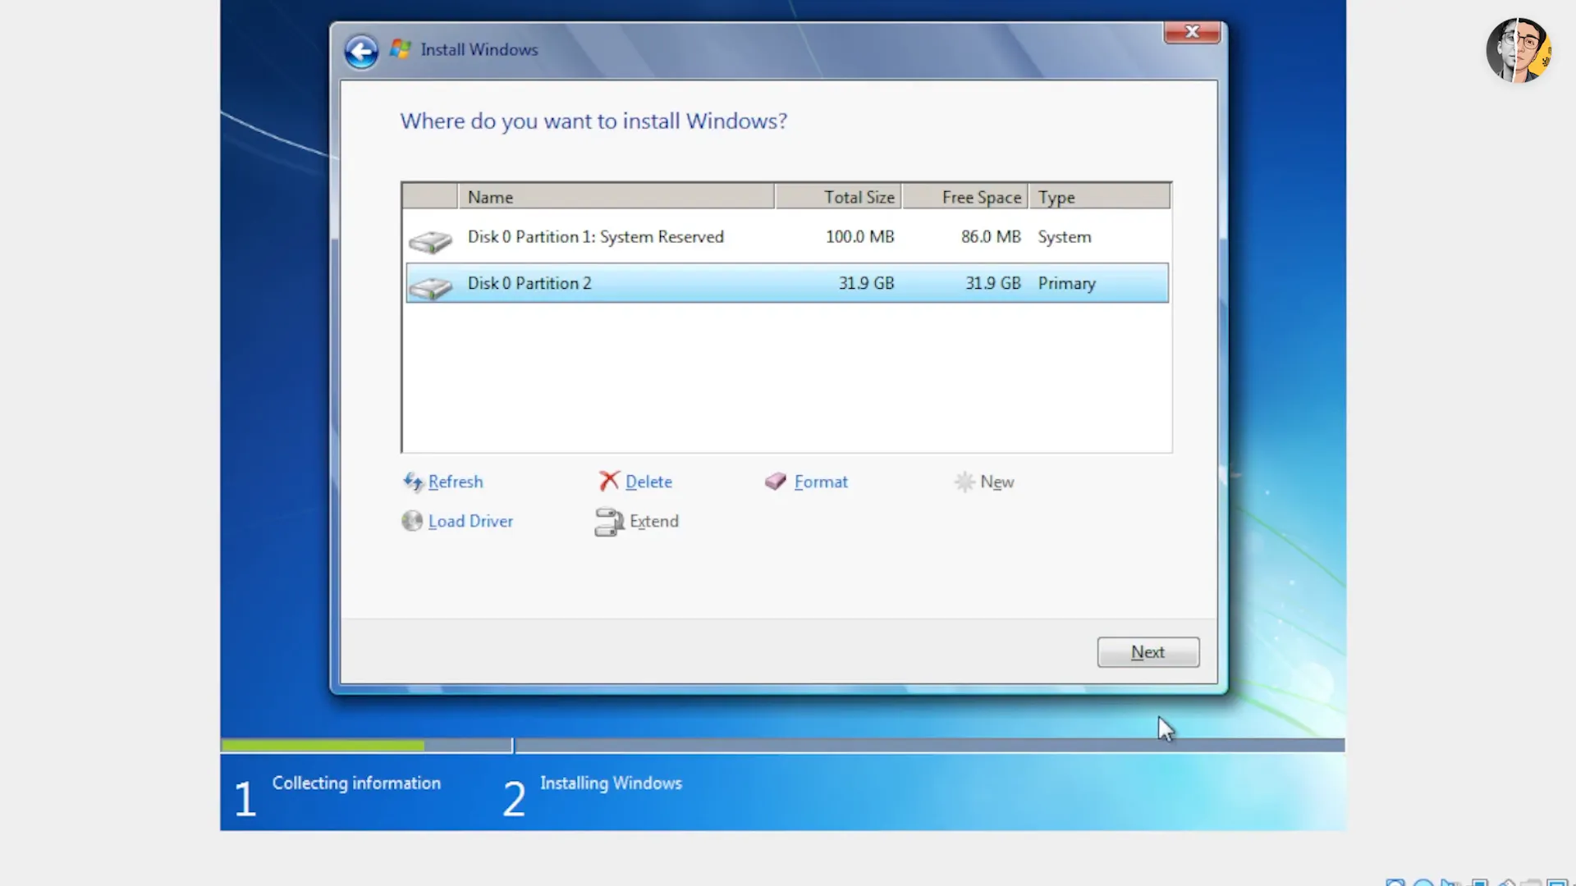
Task: Click the drive icon for Disk 0 Partition 2
Action: point(430,287)
